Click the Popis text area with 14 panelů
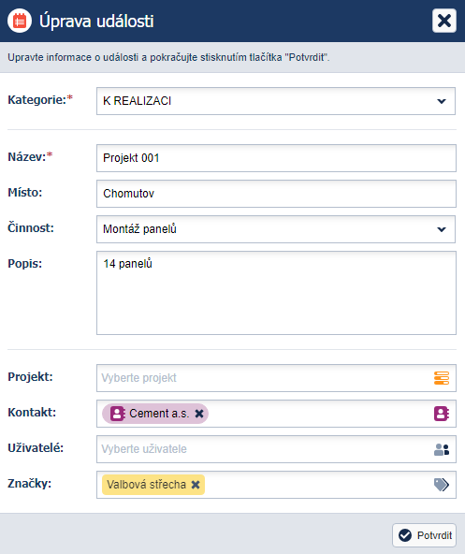This screenshot has height=554, width=465. (x=276, y=293)
